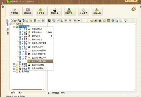Choose 导出WebAPP menu entry
Image resolution: width=141 pixels, height=97 pixels.
tap(40, 47)
